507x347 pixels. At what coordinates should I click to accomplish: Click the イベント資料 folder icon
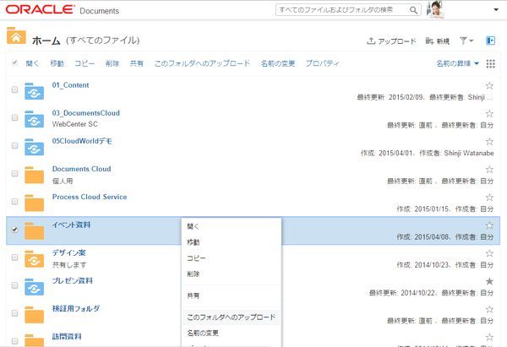click(35, 230)
